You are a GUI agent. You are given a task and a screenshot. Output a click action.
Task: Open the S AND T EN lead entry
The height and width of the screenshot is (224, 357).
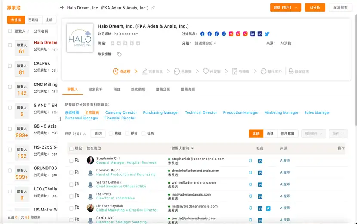[x=46, y=106]
